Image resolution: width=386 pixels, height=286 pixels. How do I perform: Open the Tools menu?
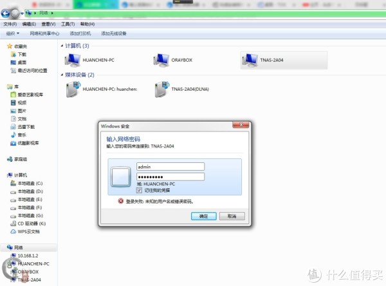68,24
